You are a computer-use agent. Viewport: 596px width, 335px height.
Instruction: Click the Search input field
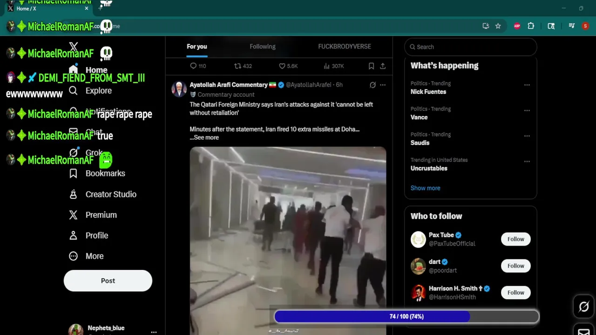coord(471,47)
